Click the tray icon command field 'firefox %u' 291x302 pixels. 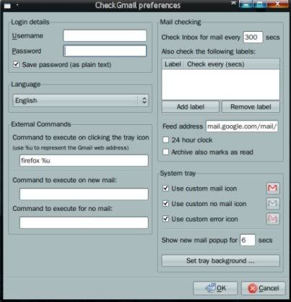tap(84, 160)
